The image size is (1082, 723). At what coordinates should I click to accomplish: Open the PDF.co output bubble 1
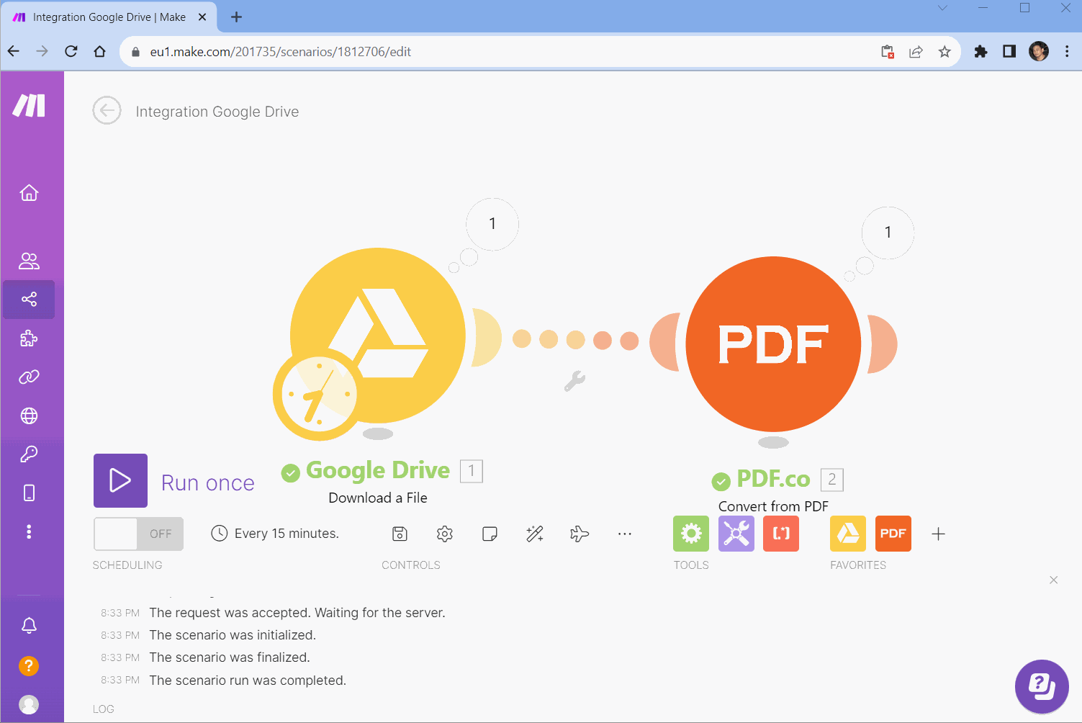point(888,233)
